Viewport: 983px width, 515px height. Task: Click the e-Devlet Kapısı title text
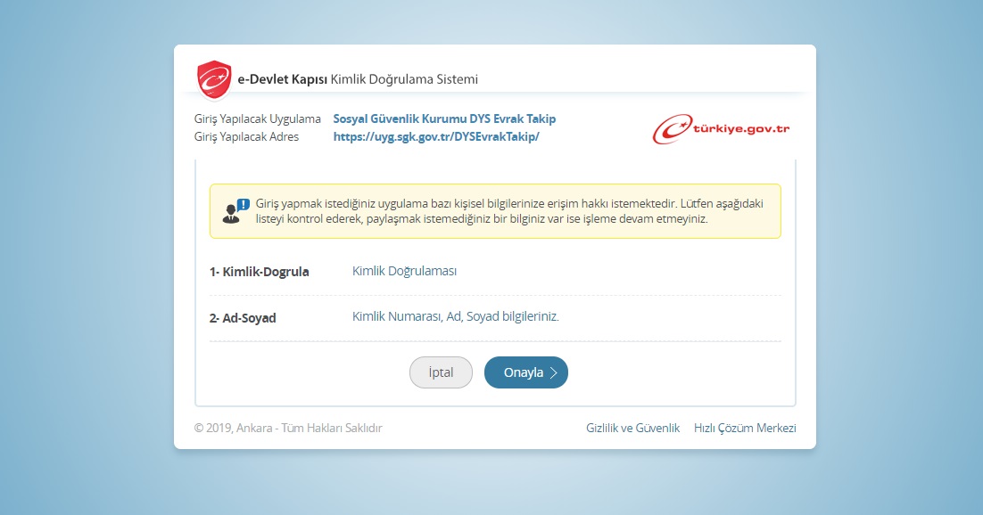tap(282, 79)
